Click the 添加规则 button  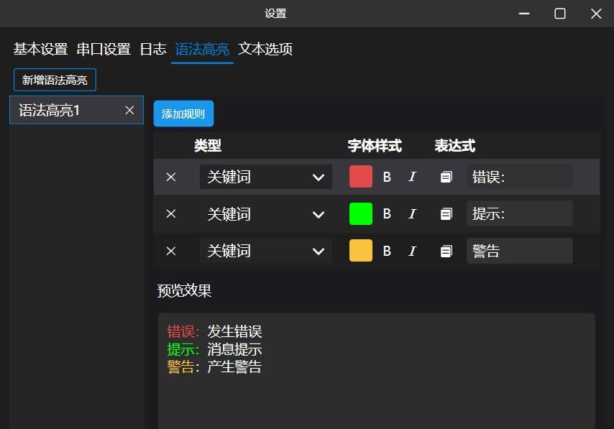183,114
